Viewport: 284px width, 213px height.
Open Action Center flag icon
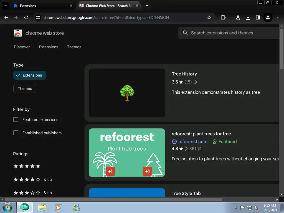pyautogui.click(x=242, y=207)
